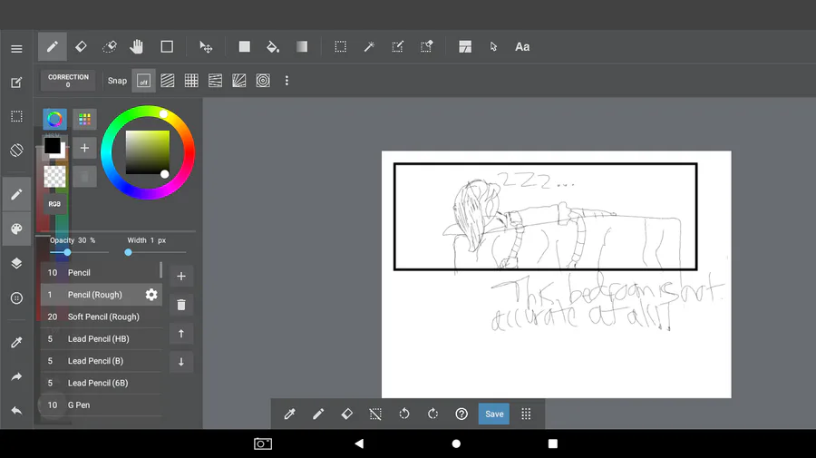Image resolution: width=816 pixels, height=458 pixels.
Task: Select the Pencil brush
Action: pos(102,273)
